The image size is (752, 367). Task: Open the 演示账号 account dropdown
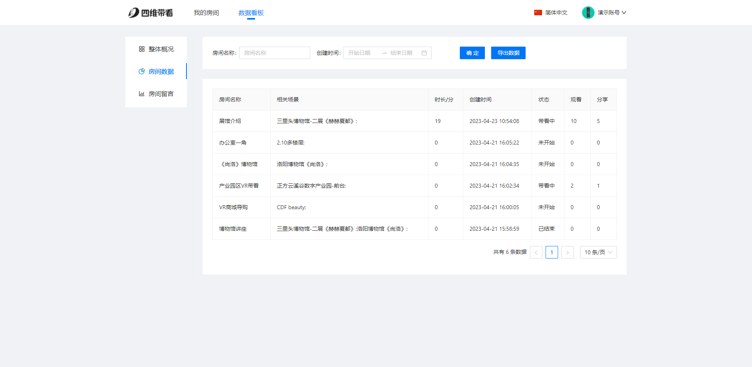point(612,13)
